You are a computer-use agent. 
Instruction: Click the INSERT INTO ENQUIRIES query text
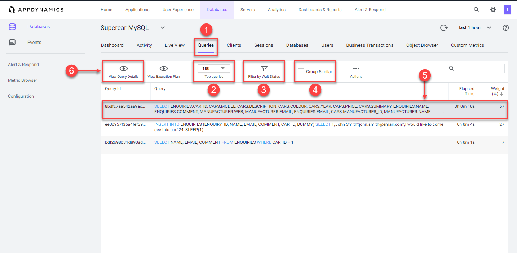click(x=299, y=127)
